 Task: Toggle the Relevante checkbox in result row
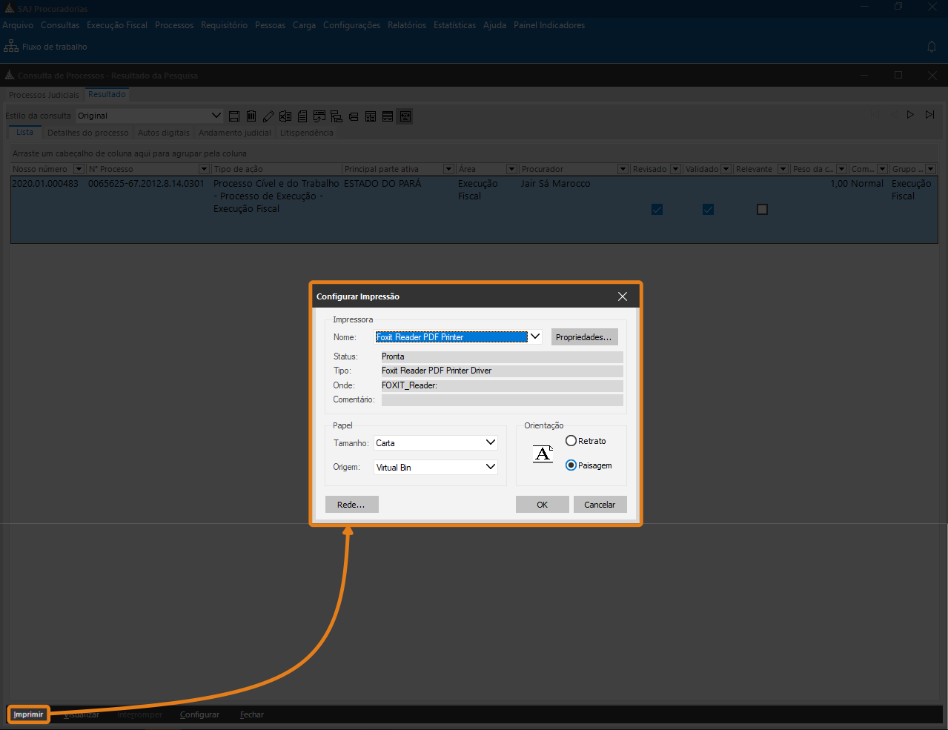tap(762, 210)
